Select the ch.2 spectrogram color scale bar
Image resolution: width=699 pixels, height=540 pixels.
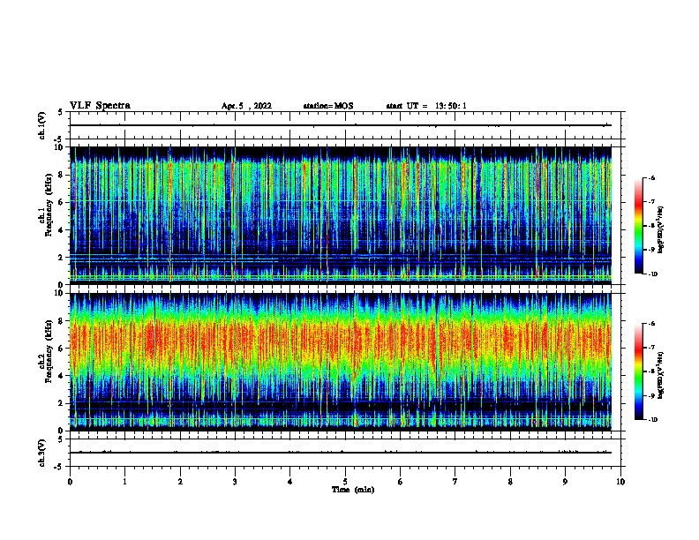pyautogui.click(x=638, y=371)
